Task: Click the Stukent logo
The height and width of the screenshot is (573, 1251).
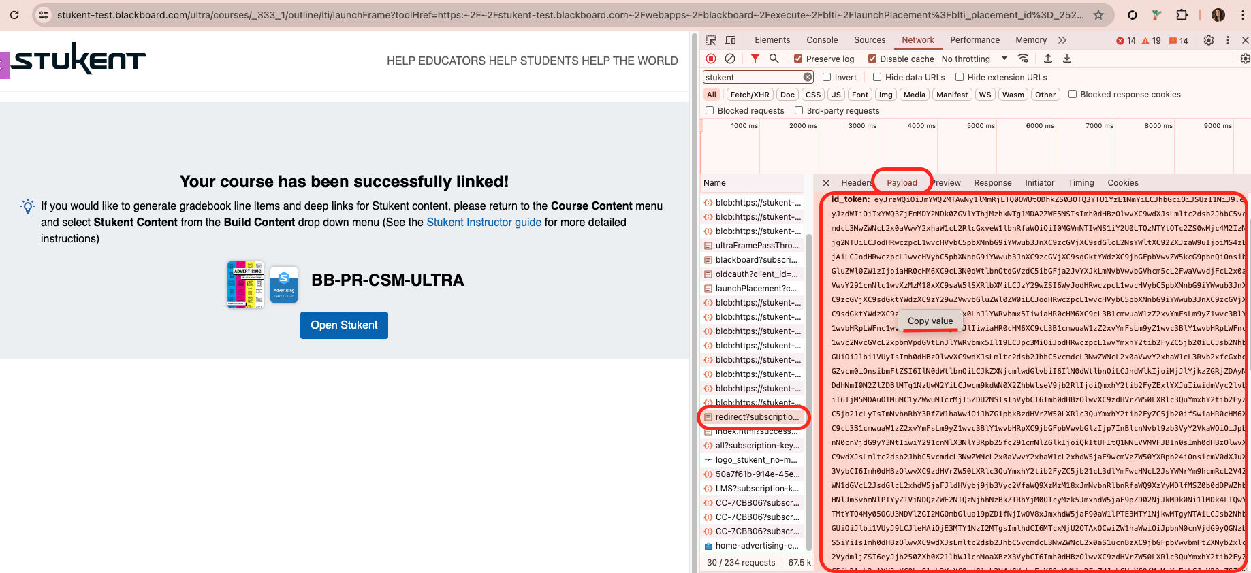Action: pos(78,59)
